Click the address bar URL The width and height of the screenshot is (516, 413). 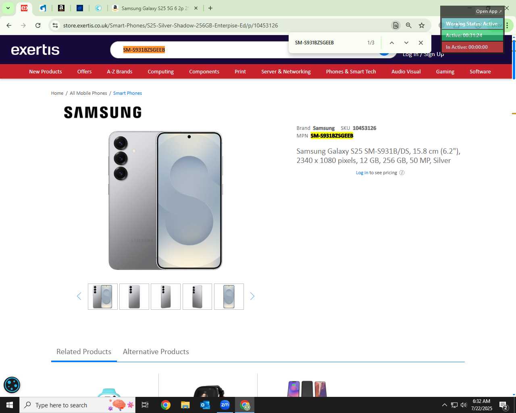tap(171, 25)
